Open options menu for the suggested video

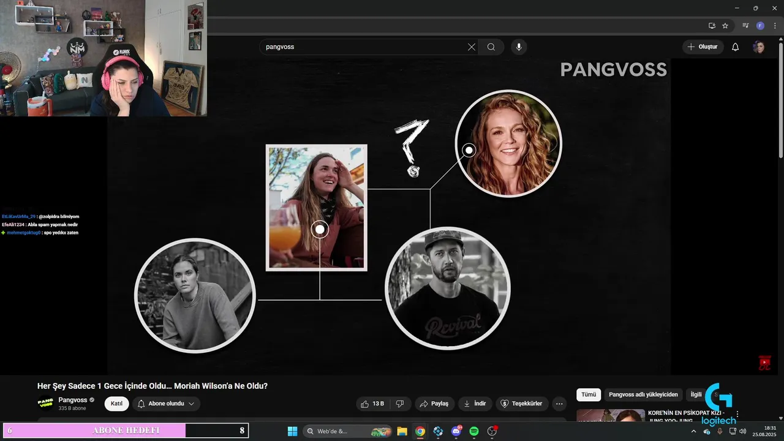pos(737,414)
